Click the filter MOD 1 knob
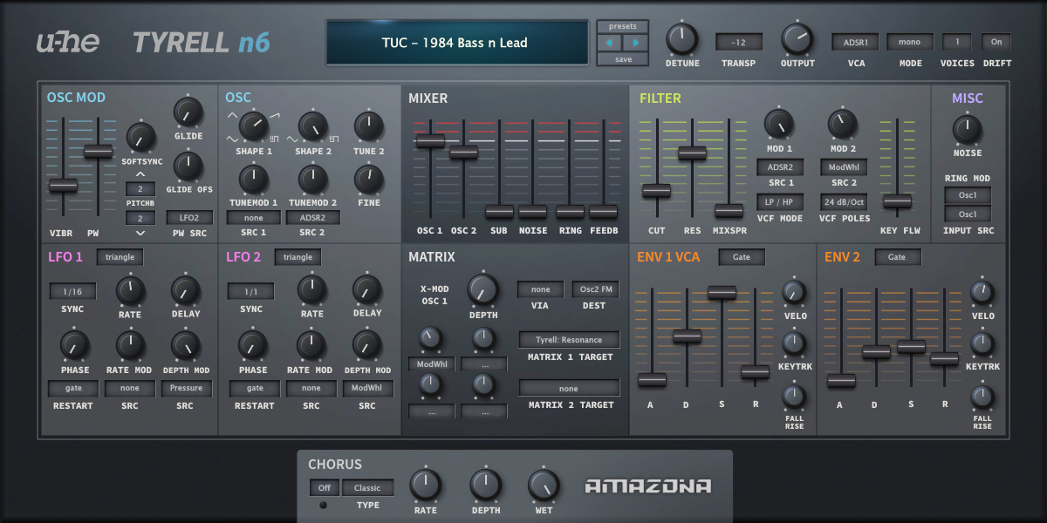1047x523 pixels. point(779,124)
